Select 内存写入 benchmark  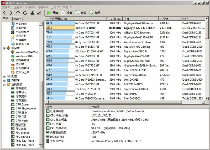21,92
